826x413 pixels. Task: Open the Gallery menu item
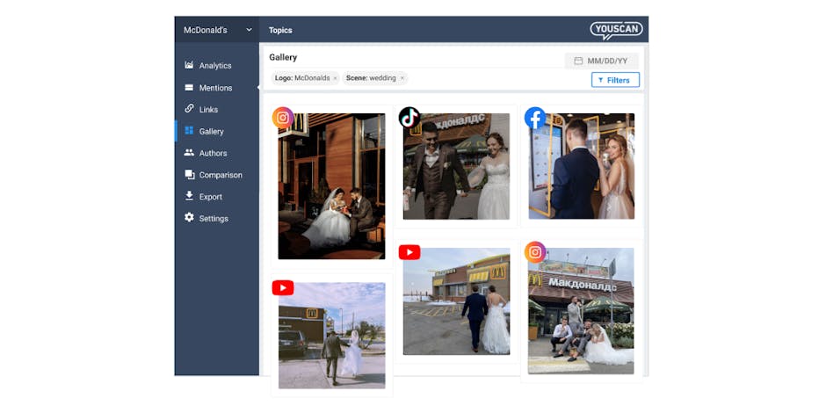tap(211, 132)
